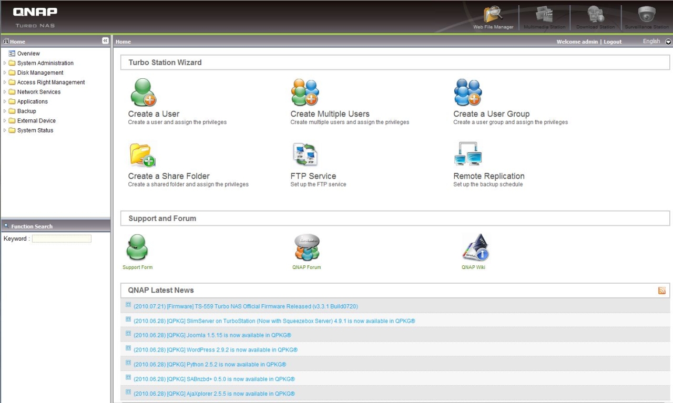This screenshot has height=403, width=673.
Task: Expand the TS-559 firmware news item icon
Action: click(128, 304)
